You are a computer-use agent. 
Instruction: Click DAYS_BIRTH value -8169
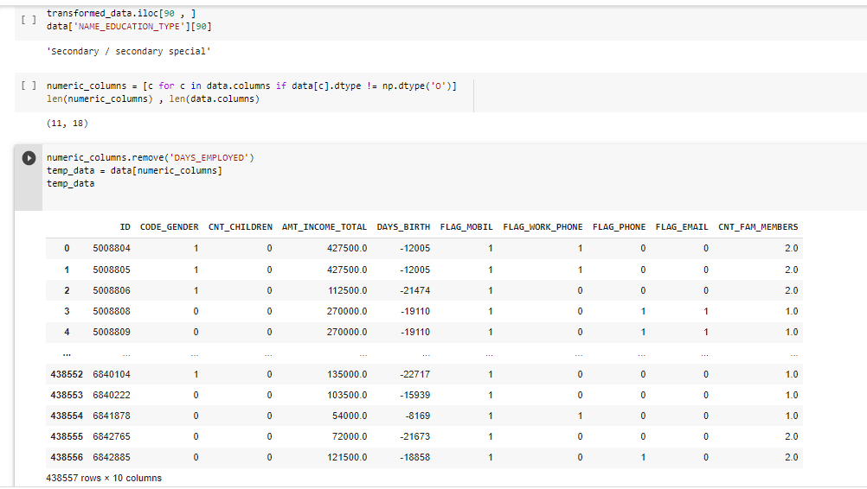point(417,416)
